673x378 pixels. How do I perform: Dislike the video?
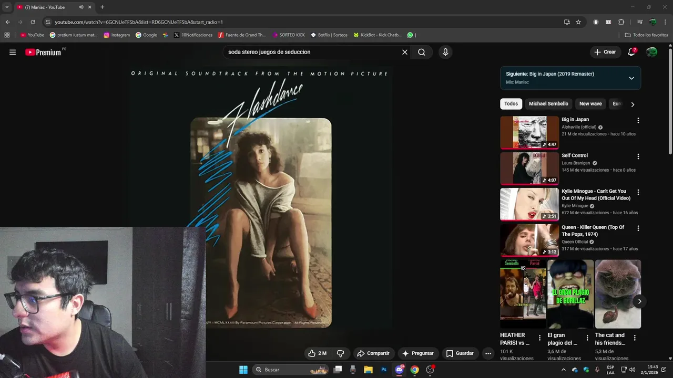point(340,353)
